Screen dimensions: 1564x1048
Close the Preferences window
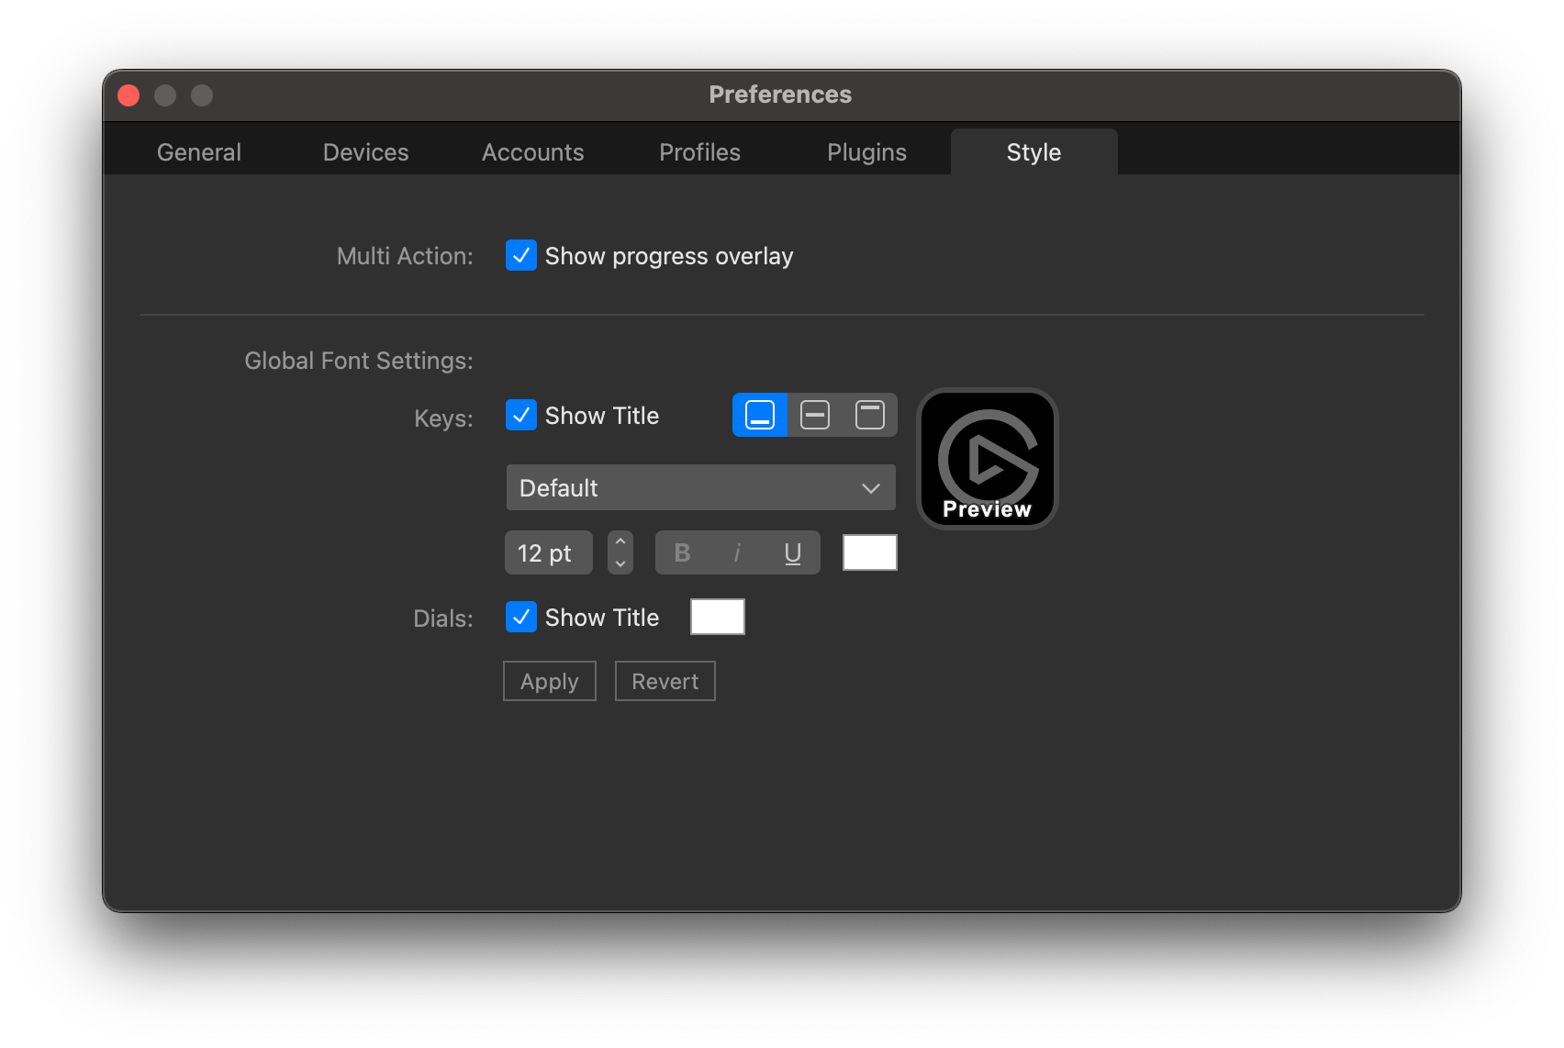click(x=128, y=95)
